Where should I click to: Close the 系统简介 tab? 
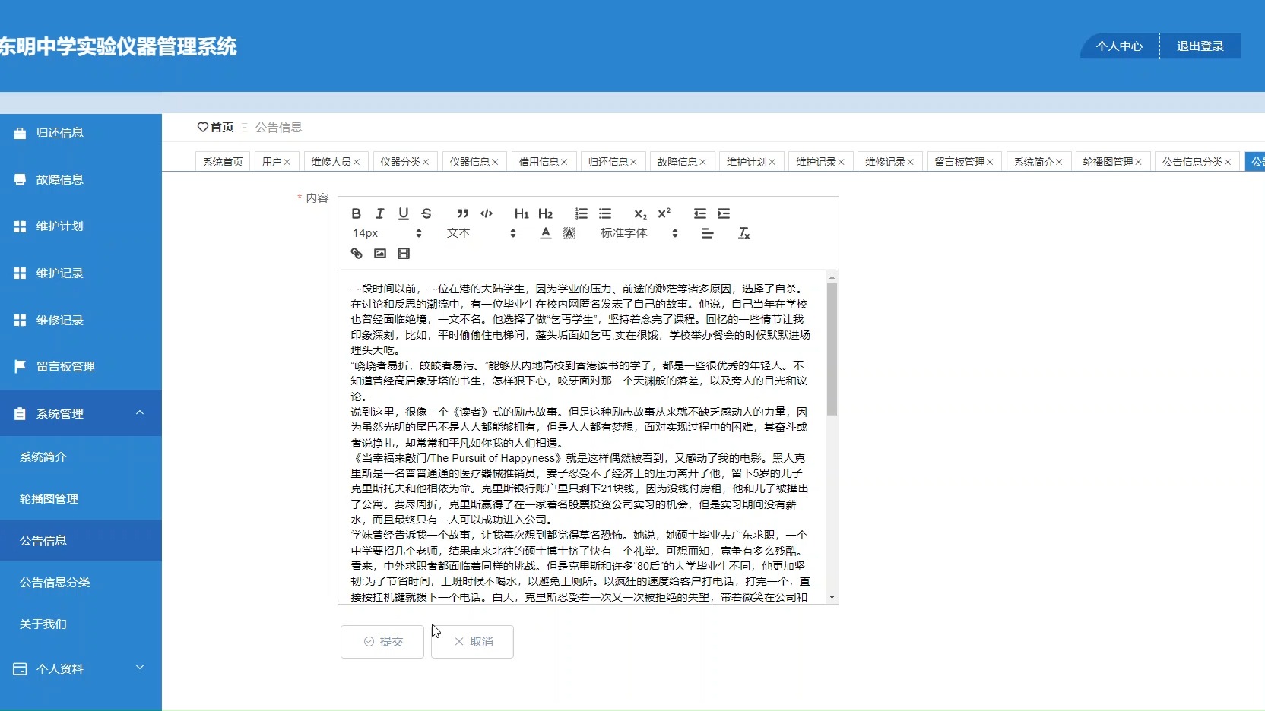(x=1059, y=162)
